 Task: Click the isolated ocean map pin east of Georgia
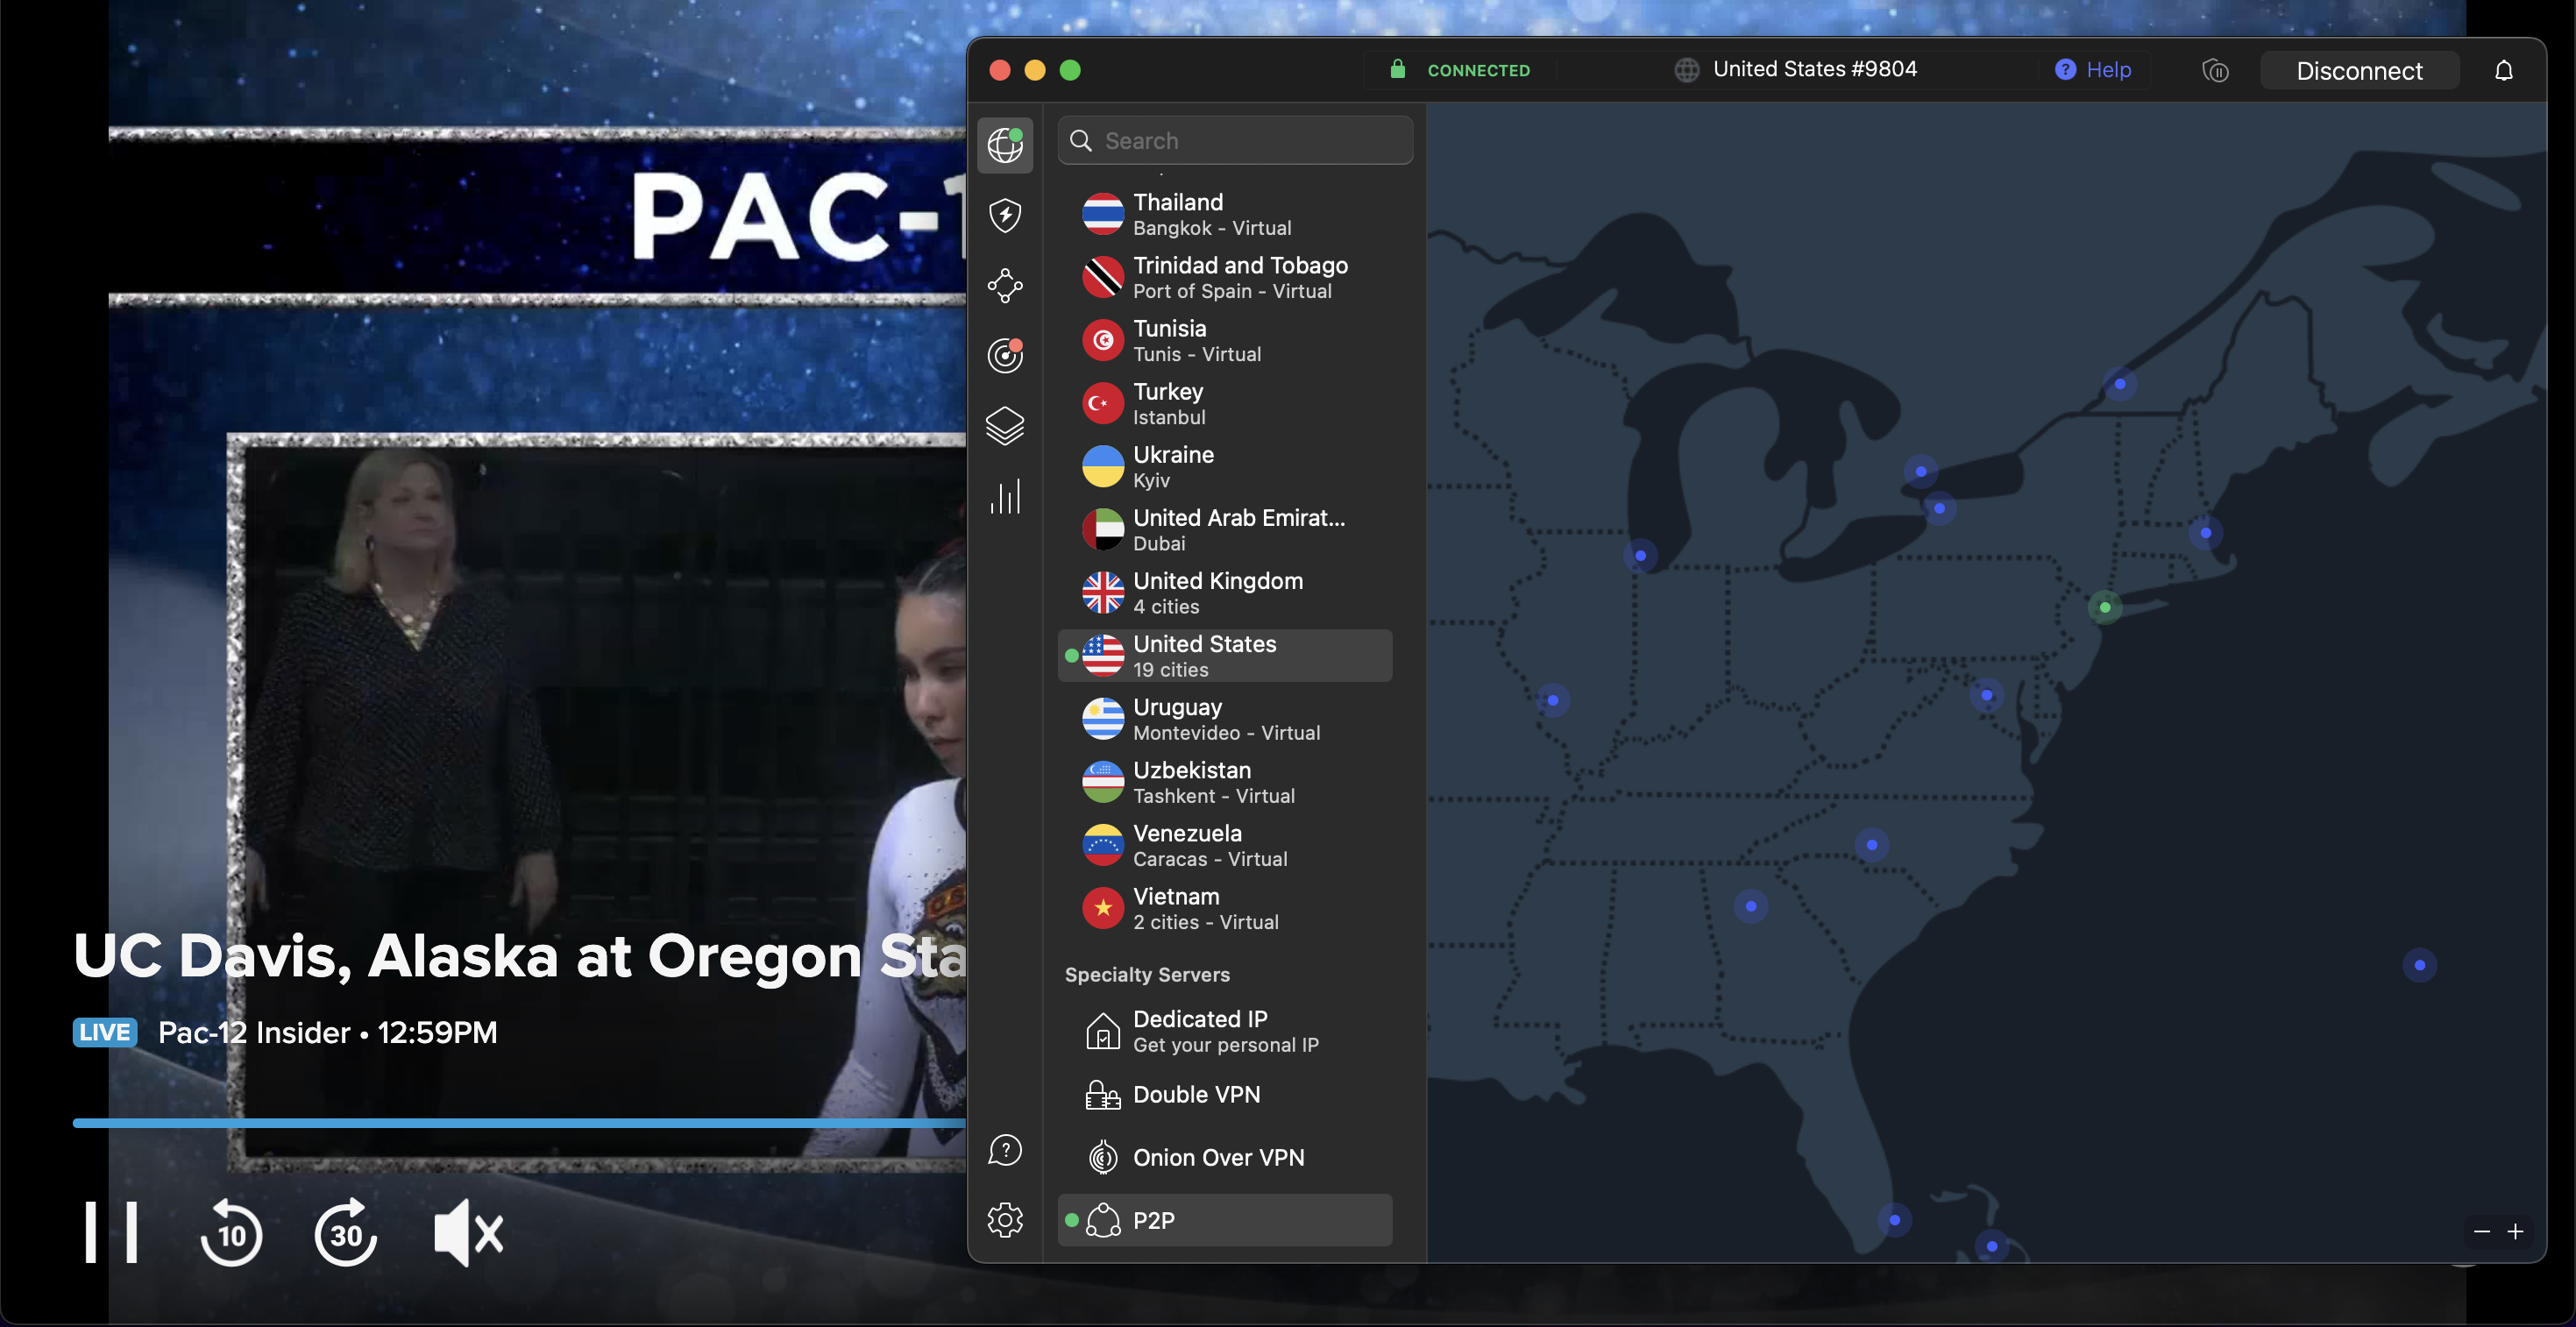[x=2419, y=965]
